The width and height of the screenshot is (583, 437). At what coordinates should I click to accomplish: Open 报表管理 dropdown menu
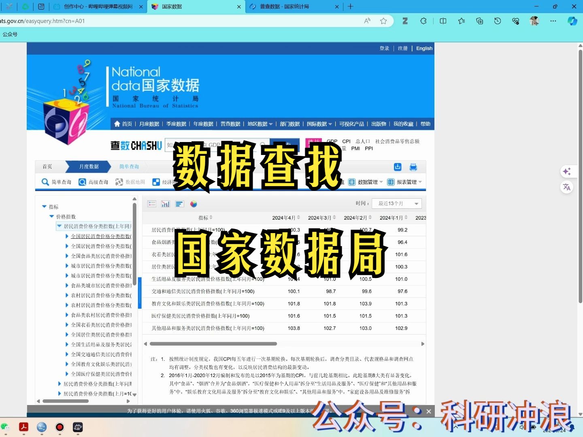(x=404, y=182)
